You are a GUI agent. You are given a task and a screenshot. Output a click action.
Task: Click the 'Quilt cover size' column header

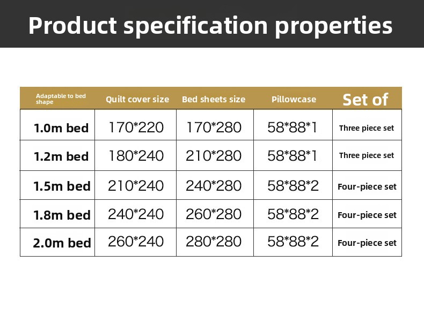(137, 99)
